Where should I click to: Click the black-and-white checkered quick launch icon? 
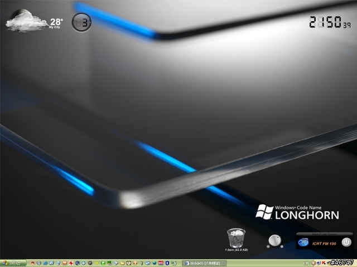129,263
